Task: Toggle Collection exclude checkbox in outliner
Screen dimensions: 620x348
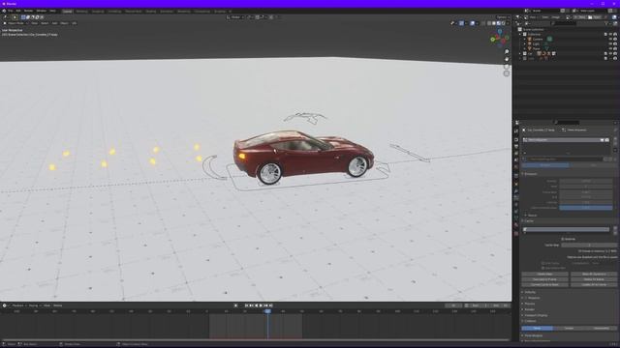Action: (605, 35)
